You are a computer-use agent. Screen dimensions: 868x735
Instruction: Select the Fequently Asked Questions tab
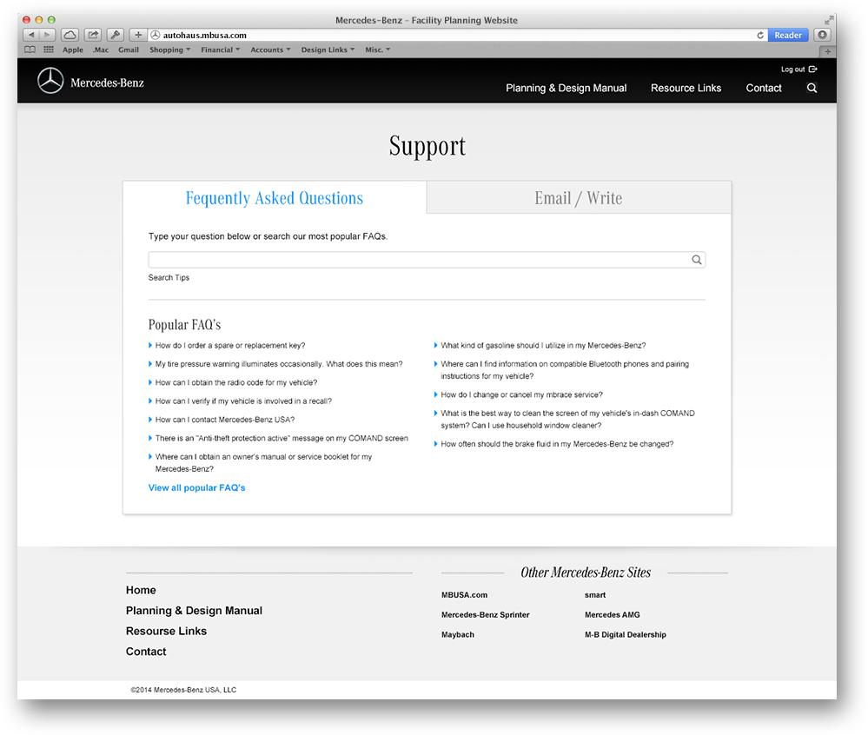[x=275, y=197]
